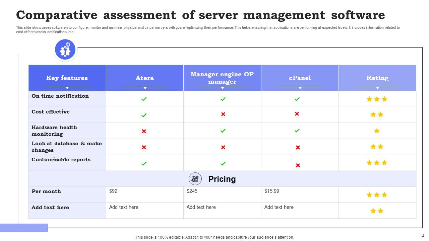
Task: Select the check for Atera customizable reports
Action: click(x=144, y=163)
